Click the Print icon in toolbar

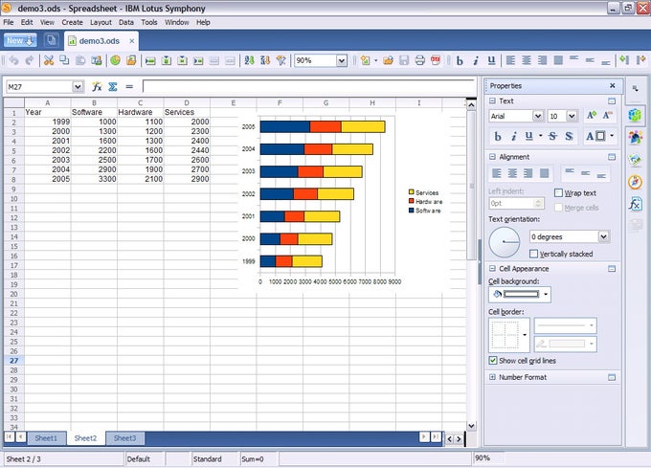coord(419,60)
